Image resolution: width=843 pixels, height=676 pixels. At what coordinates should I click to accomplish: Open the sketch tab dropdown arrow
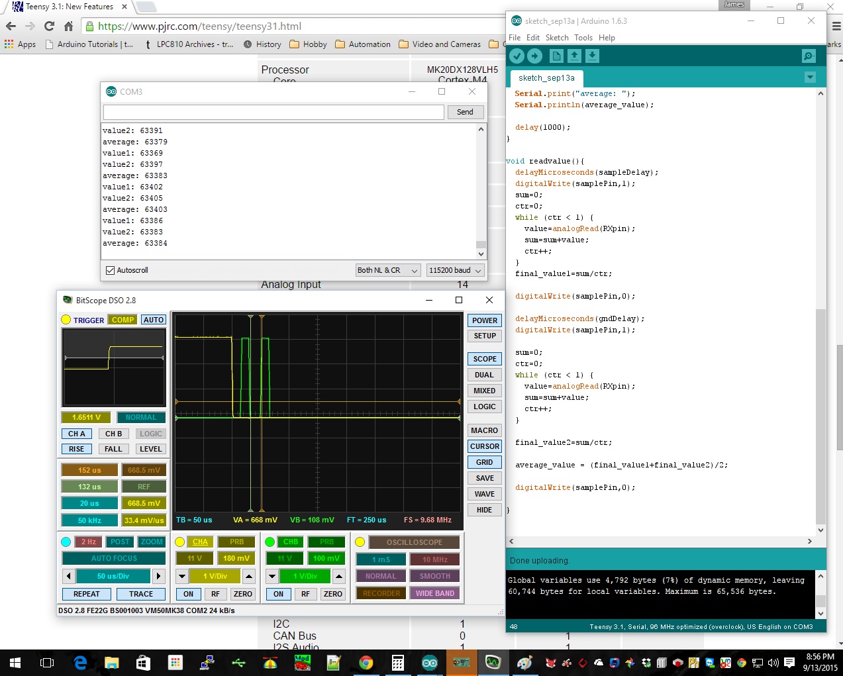(x=809, y=77)
